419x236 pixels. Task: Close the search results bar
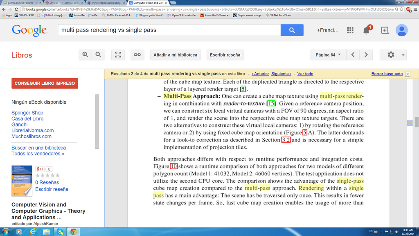(x=408, y=74)
